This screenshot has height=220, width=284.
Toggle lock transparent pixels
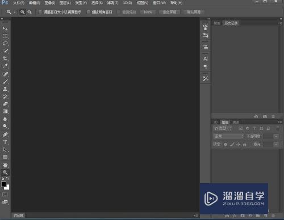pos(225,145)
